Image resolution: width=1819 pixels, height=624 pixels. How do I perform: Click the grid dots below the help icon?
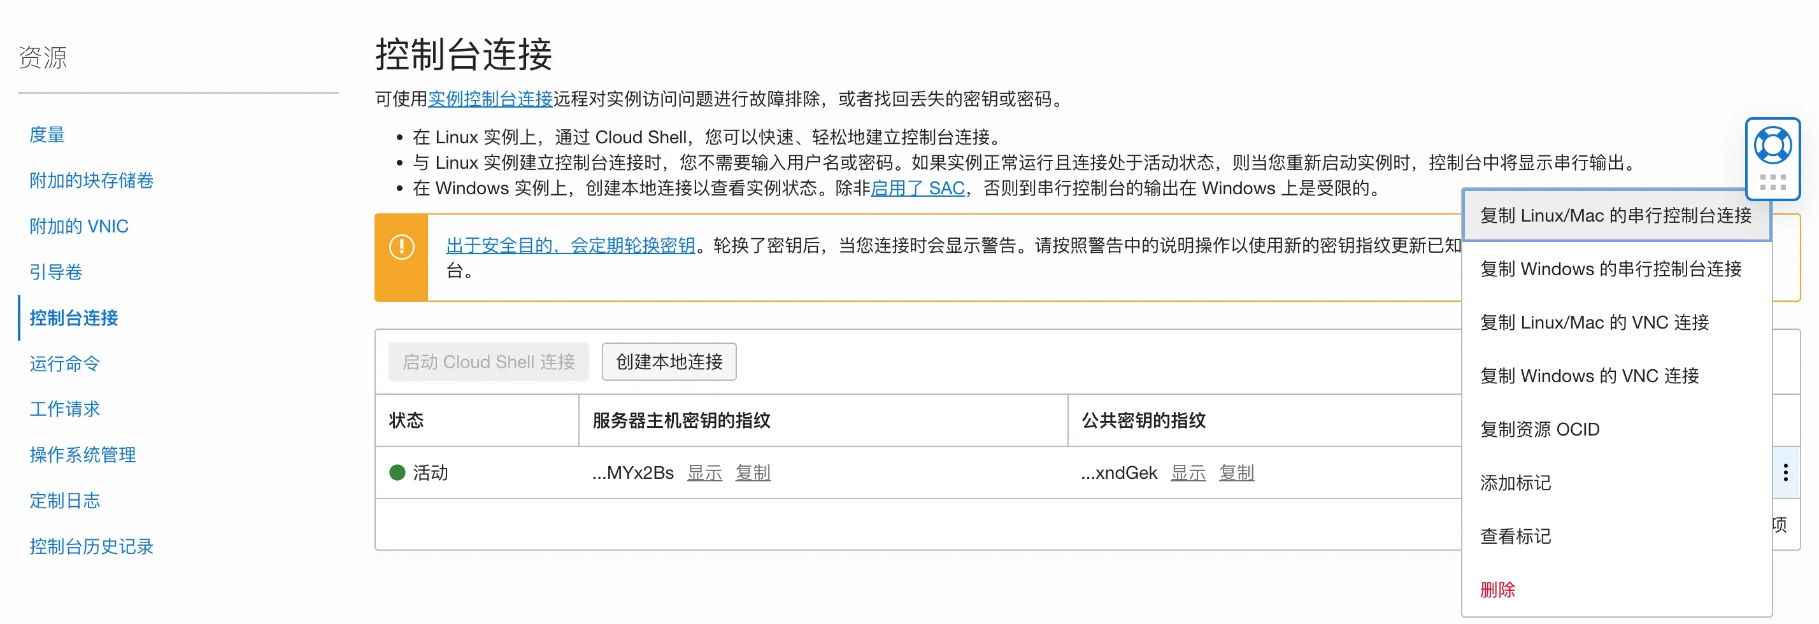1773,182
